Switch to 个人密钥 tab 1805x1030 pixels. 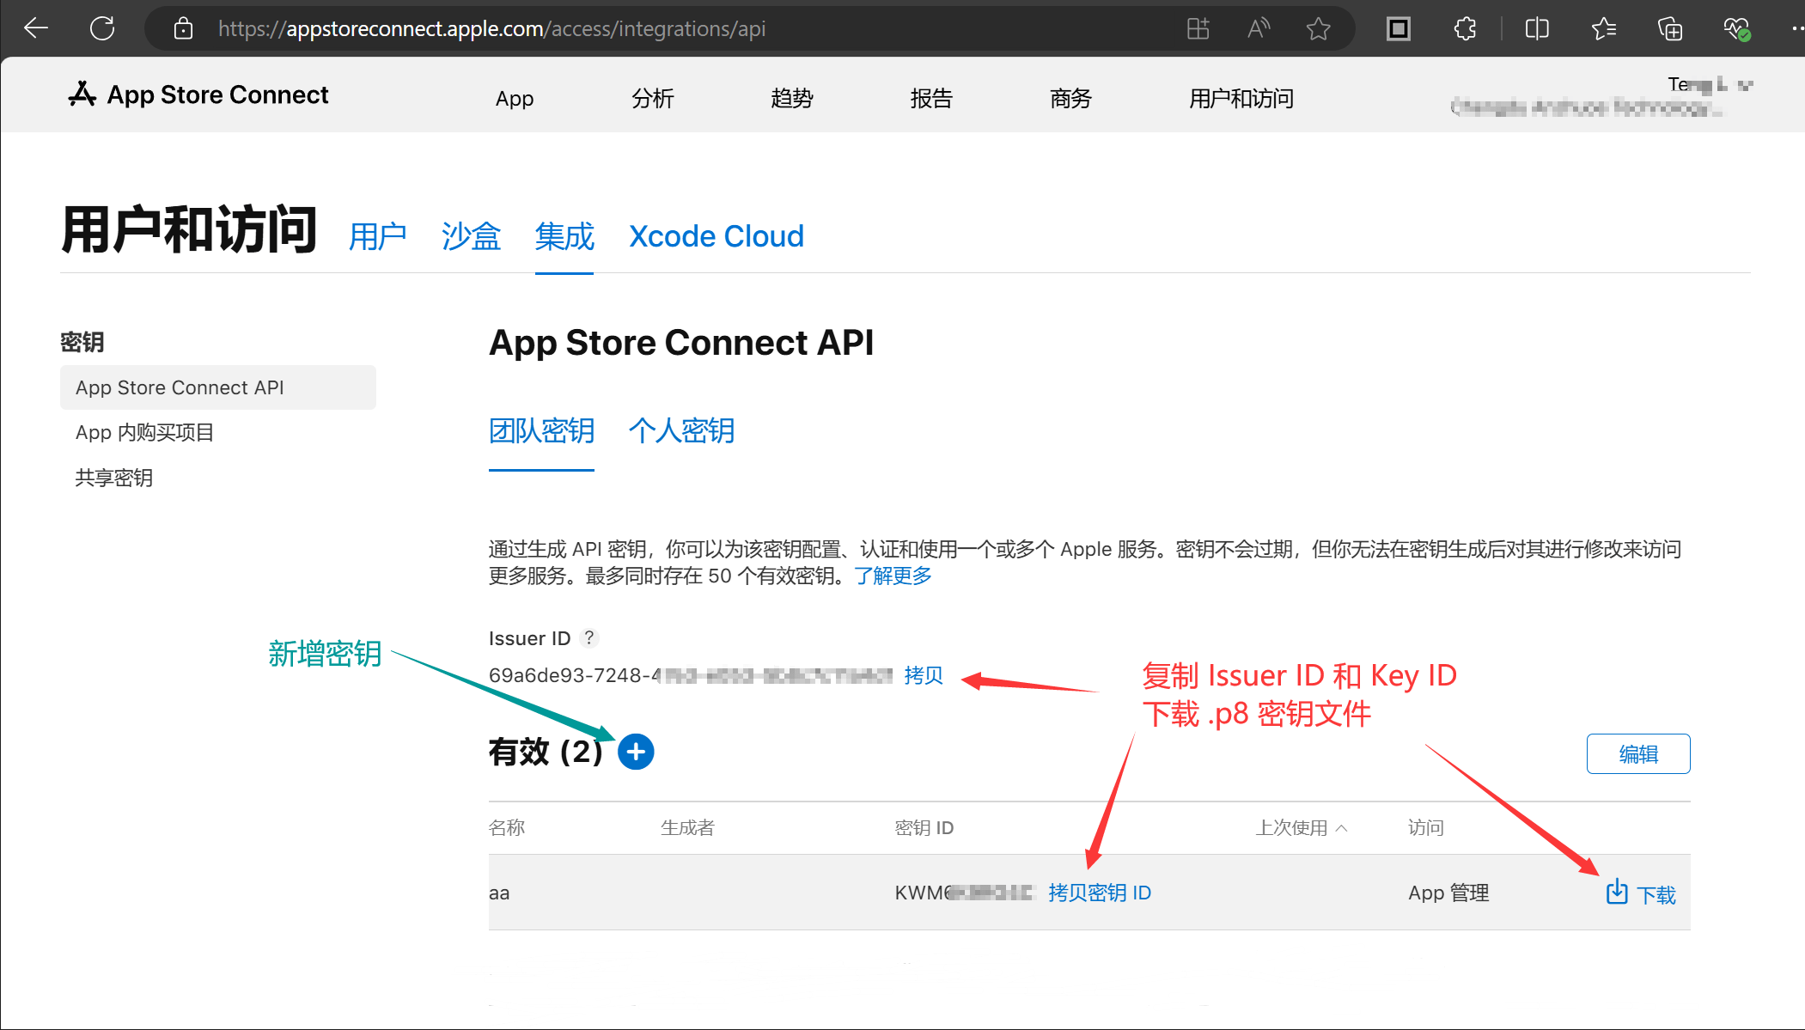pyautogui.click(x=681, y=430)
